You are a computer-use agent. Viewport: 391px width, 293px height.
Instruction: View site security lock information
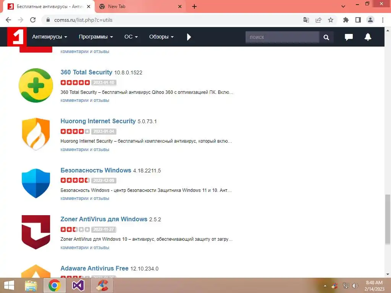coord(48,20)
